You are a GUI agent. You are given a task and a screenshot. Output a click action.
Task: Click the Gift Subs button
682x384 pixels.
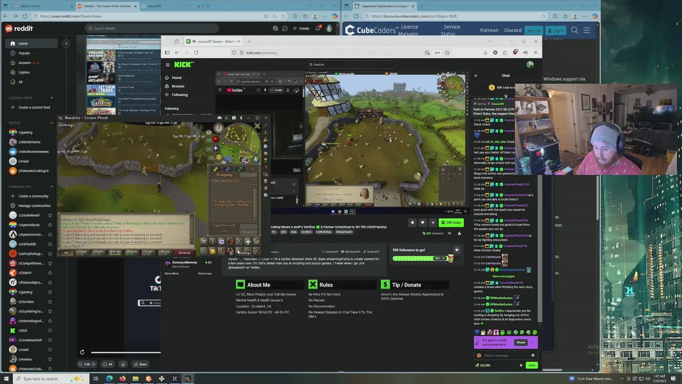451,222
